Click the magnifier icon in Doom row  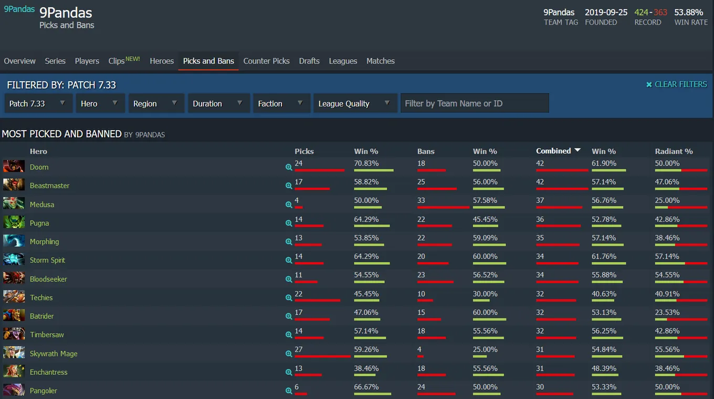coord(289,167)
